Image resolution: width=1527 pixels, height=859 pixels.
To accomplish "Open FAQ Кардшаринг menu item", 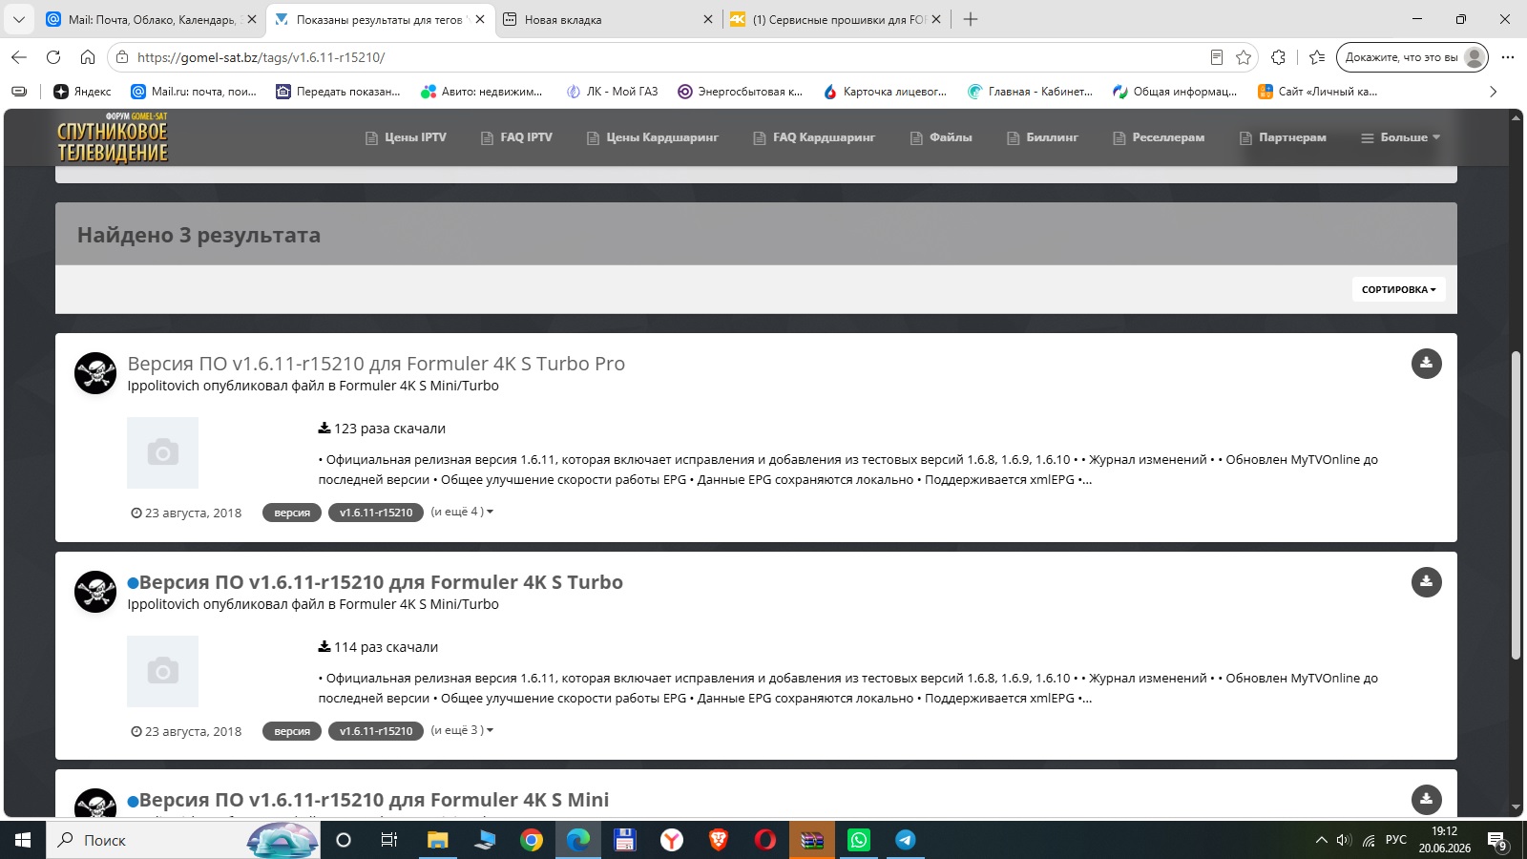I will [x=814, y=137].
